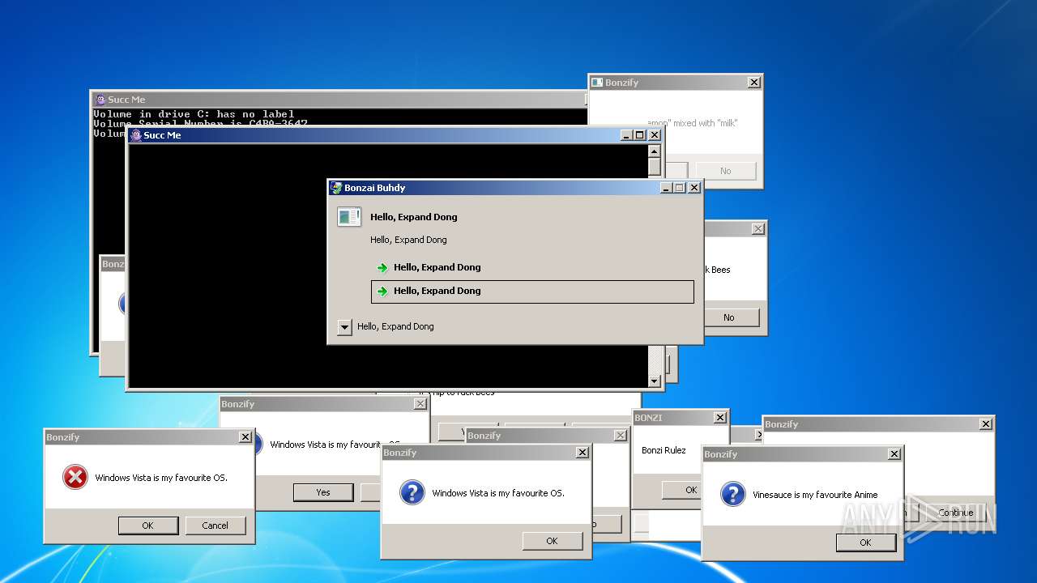
Task: Close the Bonzai Buhdy dialog
Action: 694,188
